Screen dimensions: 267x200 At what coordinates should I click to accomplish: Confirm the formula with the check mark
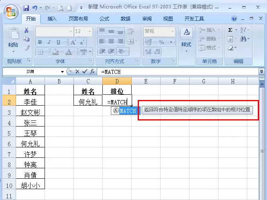pos(85,71)
